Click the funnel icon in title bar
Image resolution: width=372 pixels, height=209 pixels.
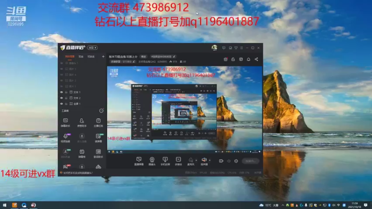(x=236, y=48)
